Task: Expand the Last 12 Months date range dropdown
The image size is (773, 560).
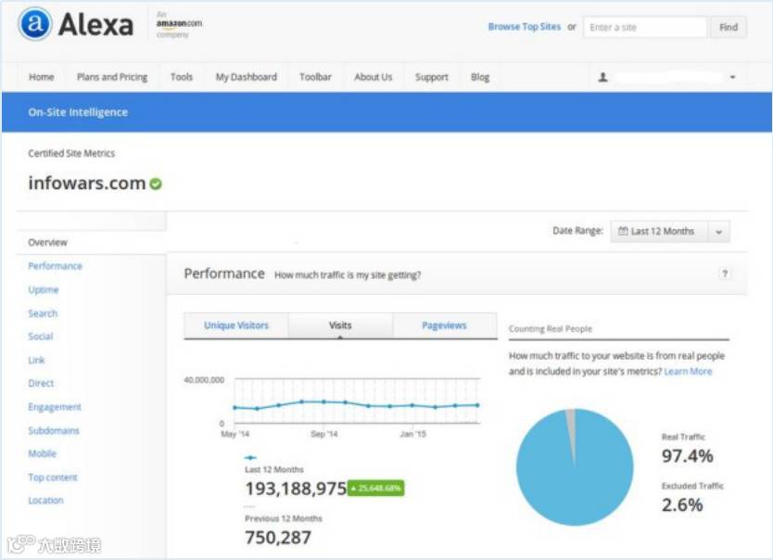Action: coord(718,232)
